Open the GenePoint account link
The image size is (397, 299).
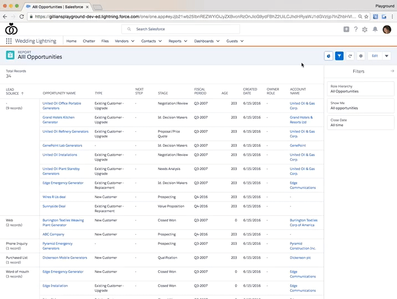point(298,145)
